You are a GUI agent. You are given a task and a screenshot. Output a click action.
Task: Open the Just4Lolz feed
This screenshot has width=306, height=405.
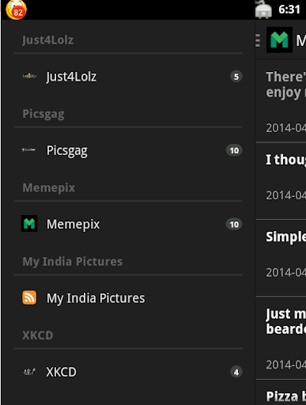tap(128, 77)
